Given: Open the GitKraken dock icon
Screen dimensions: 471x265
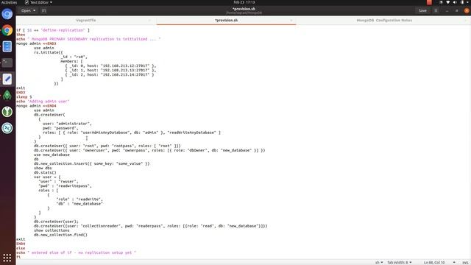Looking at the screenshot, I should coord(7,112).
